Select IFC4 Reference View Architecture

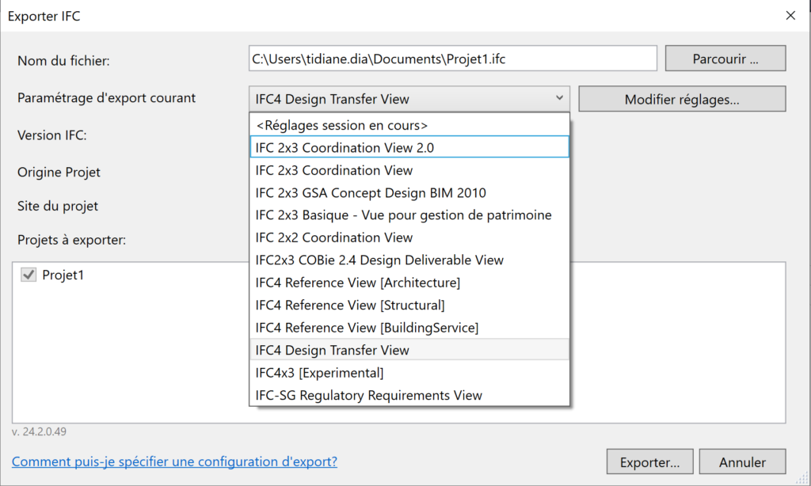(356, 282)
